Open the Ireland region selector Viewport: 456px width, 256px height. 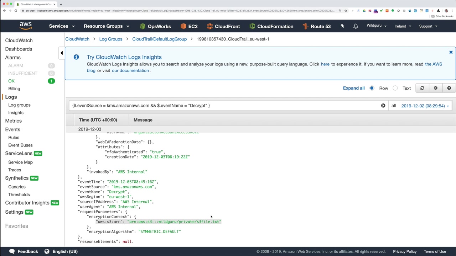coord(403,26)
